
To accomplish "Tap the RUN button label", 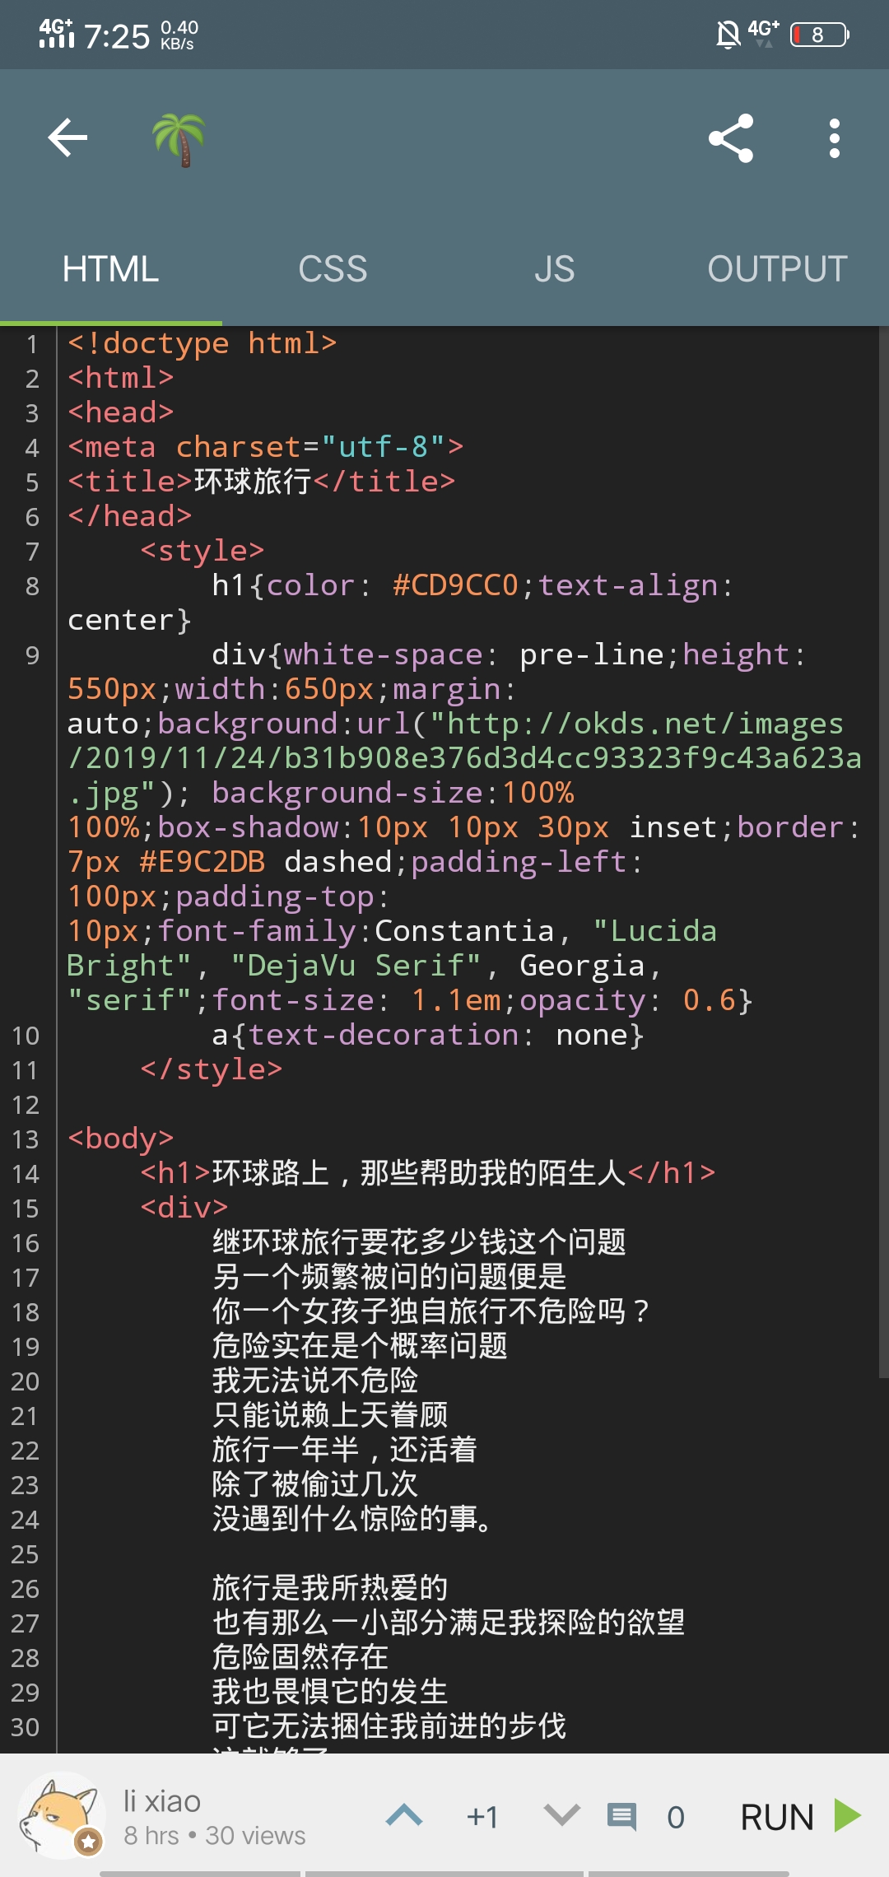I will point(777,1817).
